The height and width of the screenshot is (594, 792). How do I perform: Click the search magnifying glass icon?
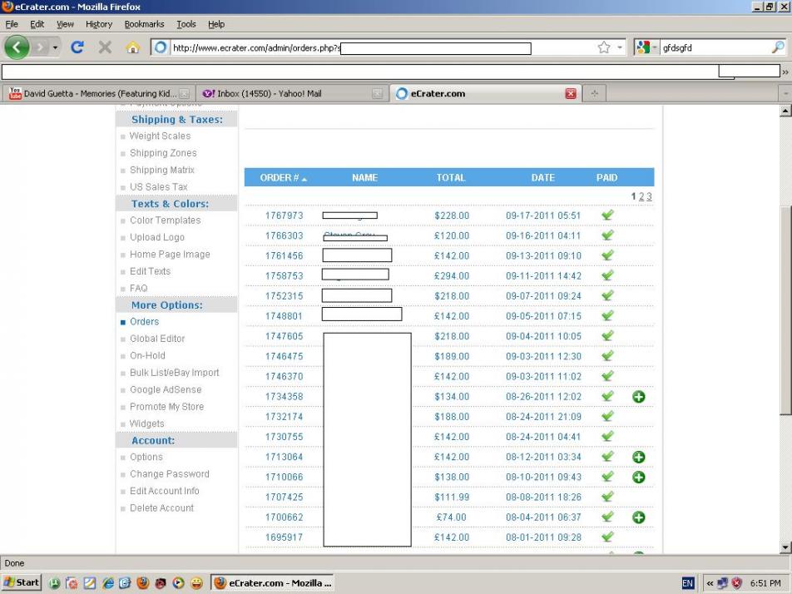(x=777, y=47)
